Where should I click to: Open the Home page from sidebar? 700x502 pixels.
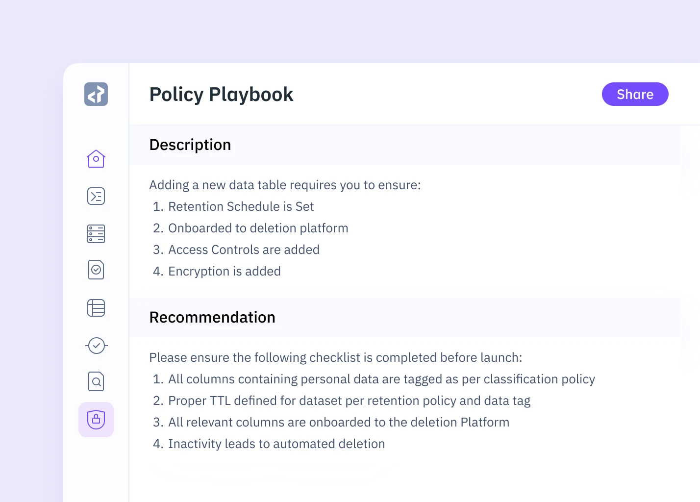tap(96, 159)
